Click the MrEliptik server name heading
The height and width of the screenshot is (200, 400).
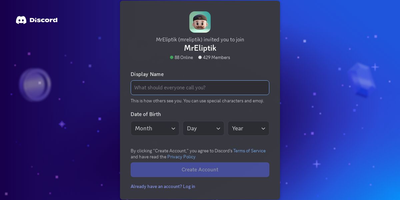[200, 48]
